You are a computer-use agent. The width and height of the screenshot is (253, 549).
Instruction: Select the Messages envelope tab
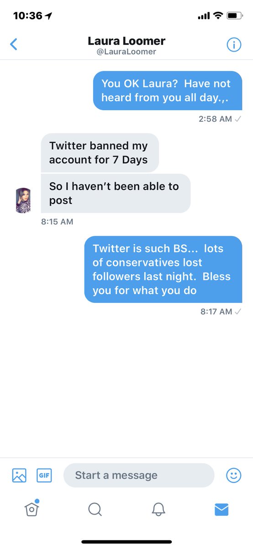click(x=221, y=509)
